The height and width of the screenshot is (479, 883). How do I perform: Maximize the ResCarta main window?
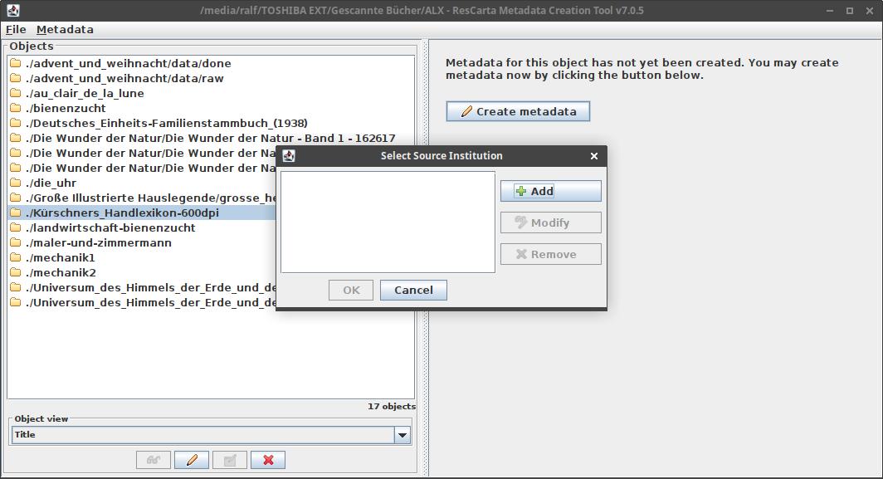point(850,11)
